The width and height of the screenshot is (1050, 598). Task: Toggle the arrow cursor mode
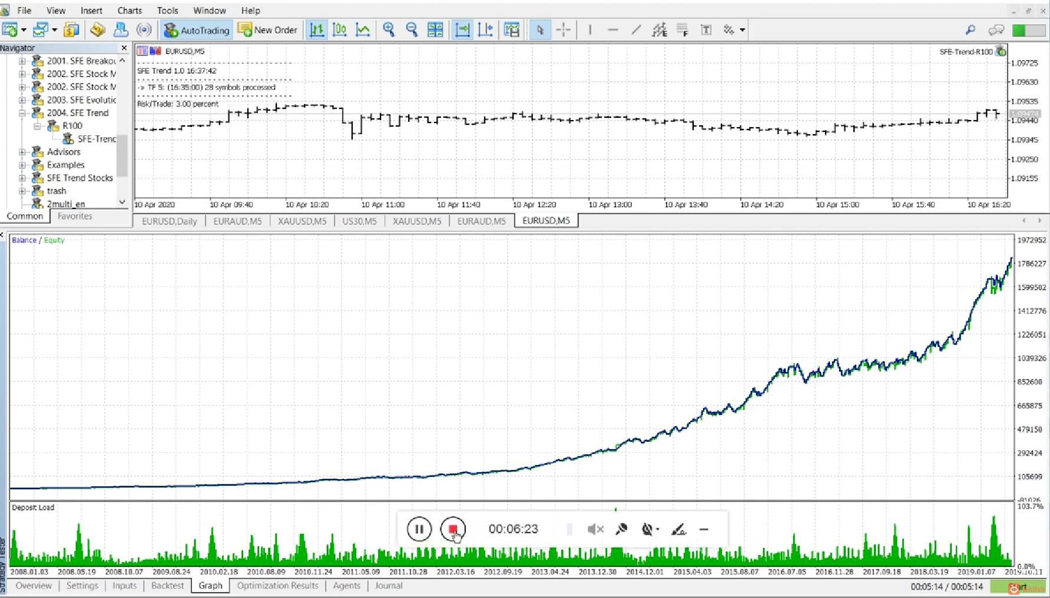point(540,29)
